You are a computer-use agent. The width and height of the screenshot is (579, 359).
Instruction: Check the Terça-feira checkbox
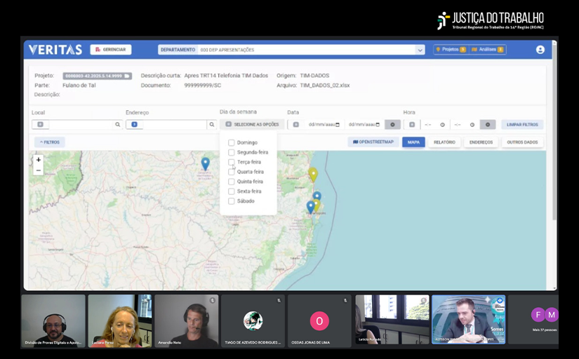[231, 162]
